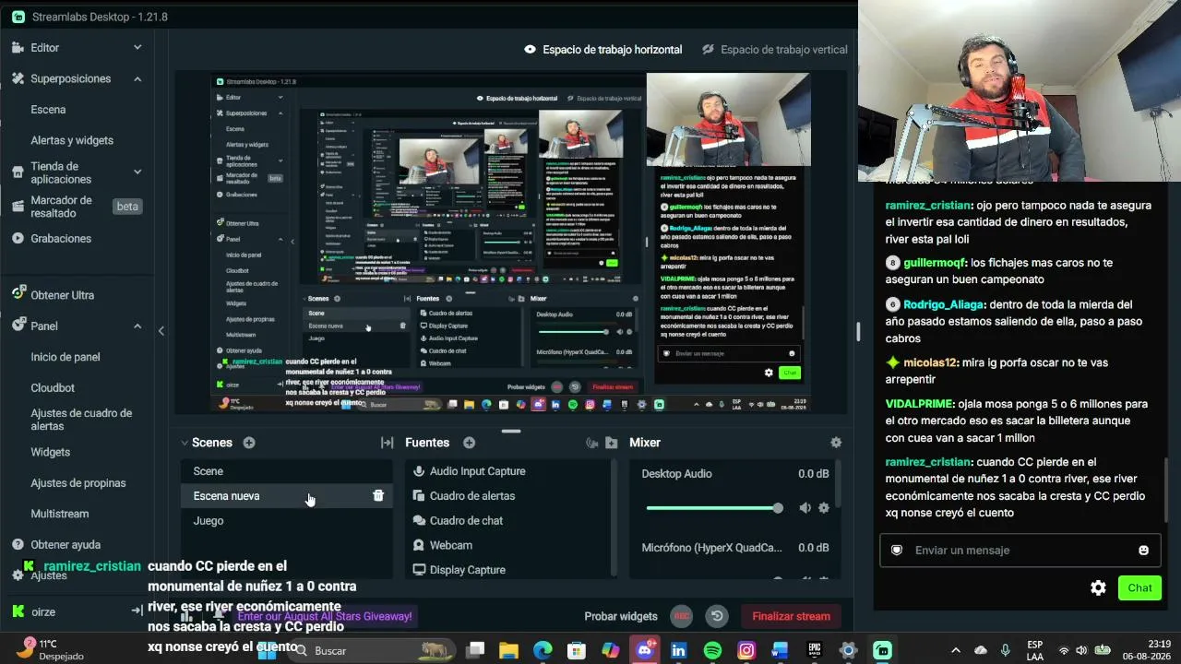Add a new source in Fuentes

tap(469, 443)
